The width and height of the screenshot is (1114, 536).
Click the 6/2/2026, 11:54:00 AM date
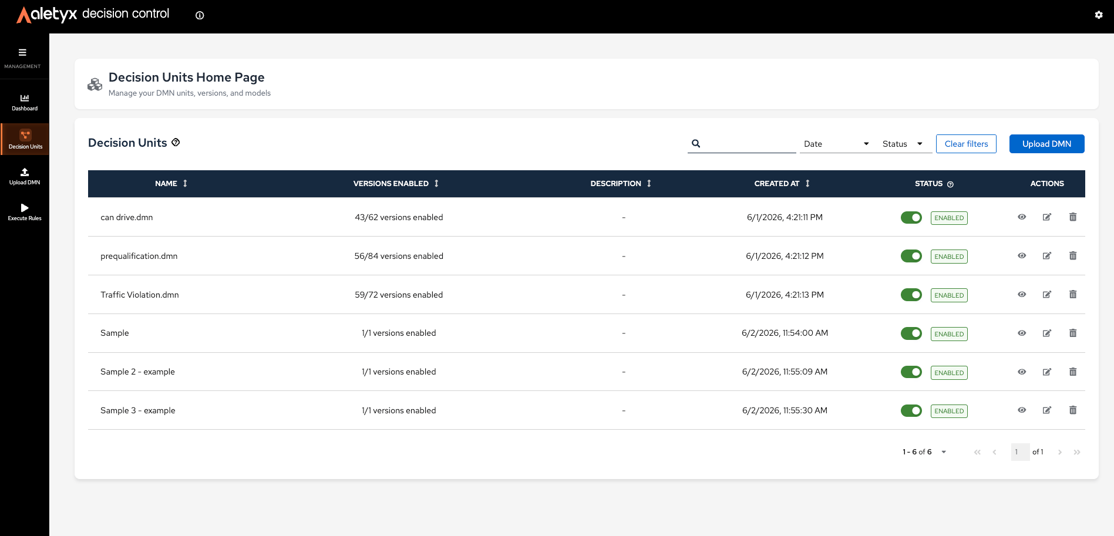(x=785, y=333)
